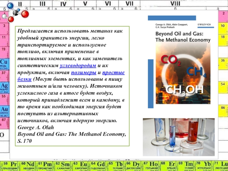228x171 pixels.
Task: Select the Tb тербий element cell
Action: click(x=115, y=166)
